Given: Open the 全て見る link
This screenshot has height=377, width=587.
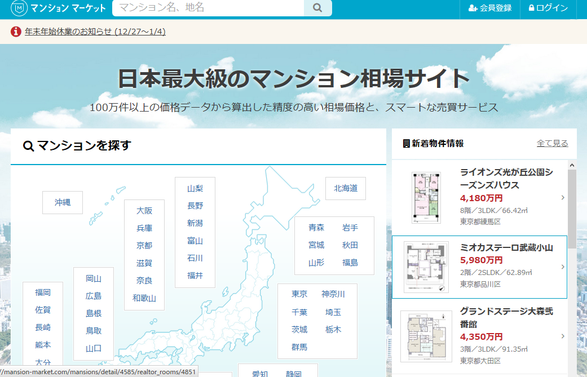Looking at the screenshot, I should (552, 144).
